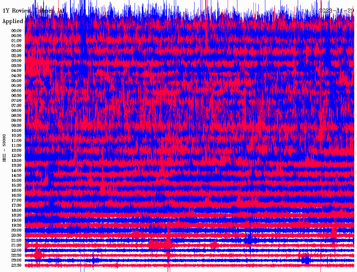Click the 'Applied' label
The height and width of the screenshot is (272, 357).
pyautogui.click(x=13, y=21)
